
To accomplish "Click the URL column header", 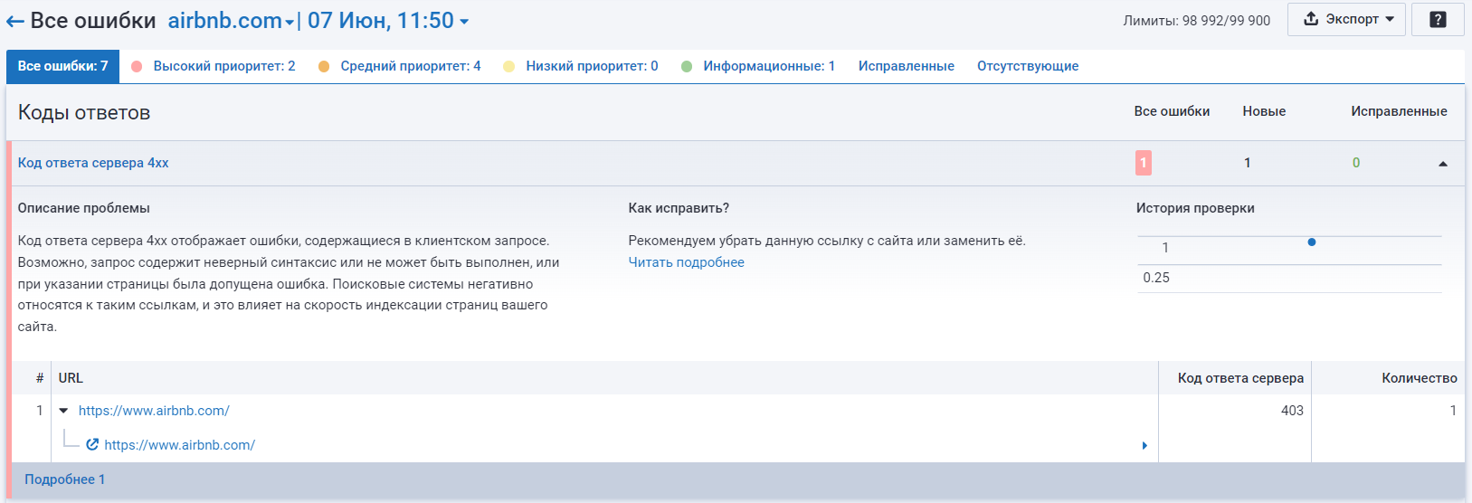I will coord(71,378).
